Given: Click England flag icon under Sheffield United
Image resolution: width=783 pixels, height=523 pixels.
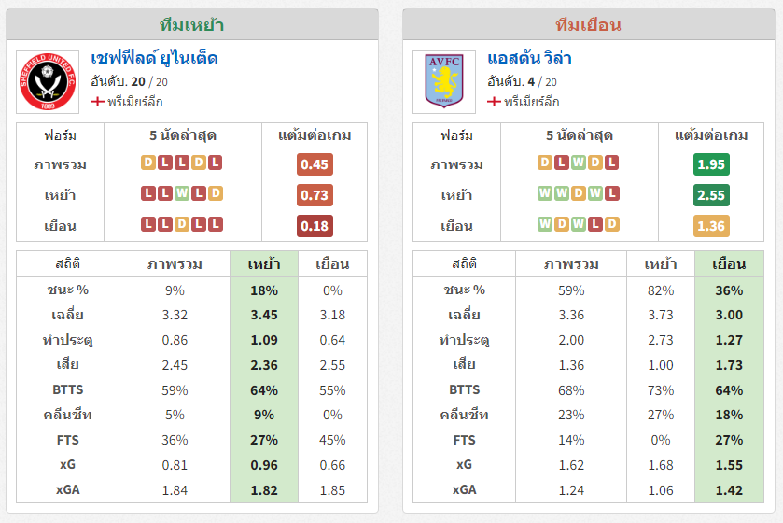Looking at the screenshot, I should coord(97,102).
